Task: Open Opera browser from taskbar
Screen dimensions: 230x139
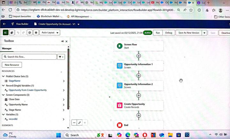Action: pos(145,135)
